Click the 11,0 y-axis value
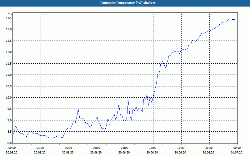 tap(9, 75)
